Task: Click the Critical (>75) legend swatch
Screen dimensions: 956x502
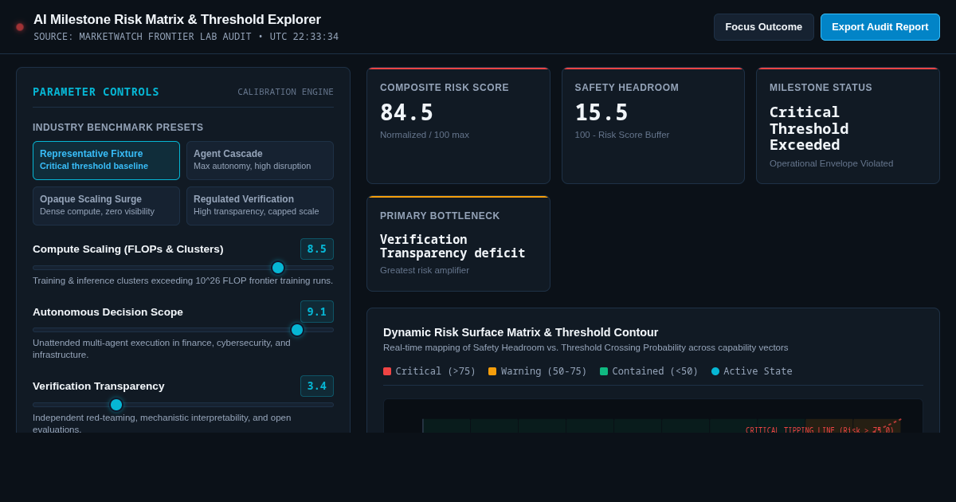Action: coord(387,371)
